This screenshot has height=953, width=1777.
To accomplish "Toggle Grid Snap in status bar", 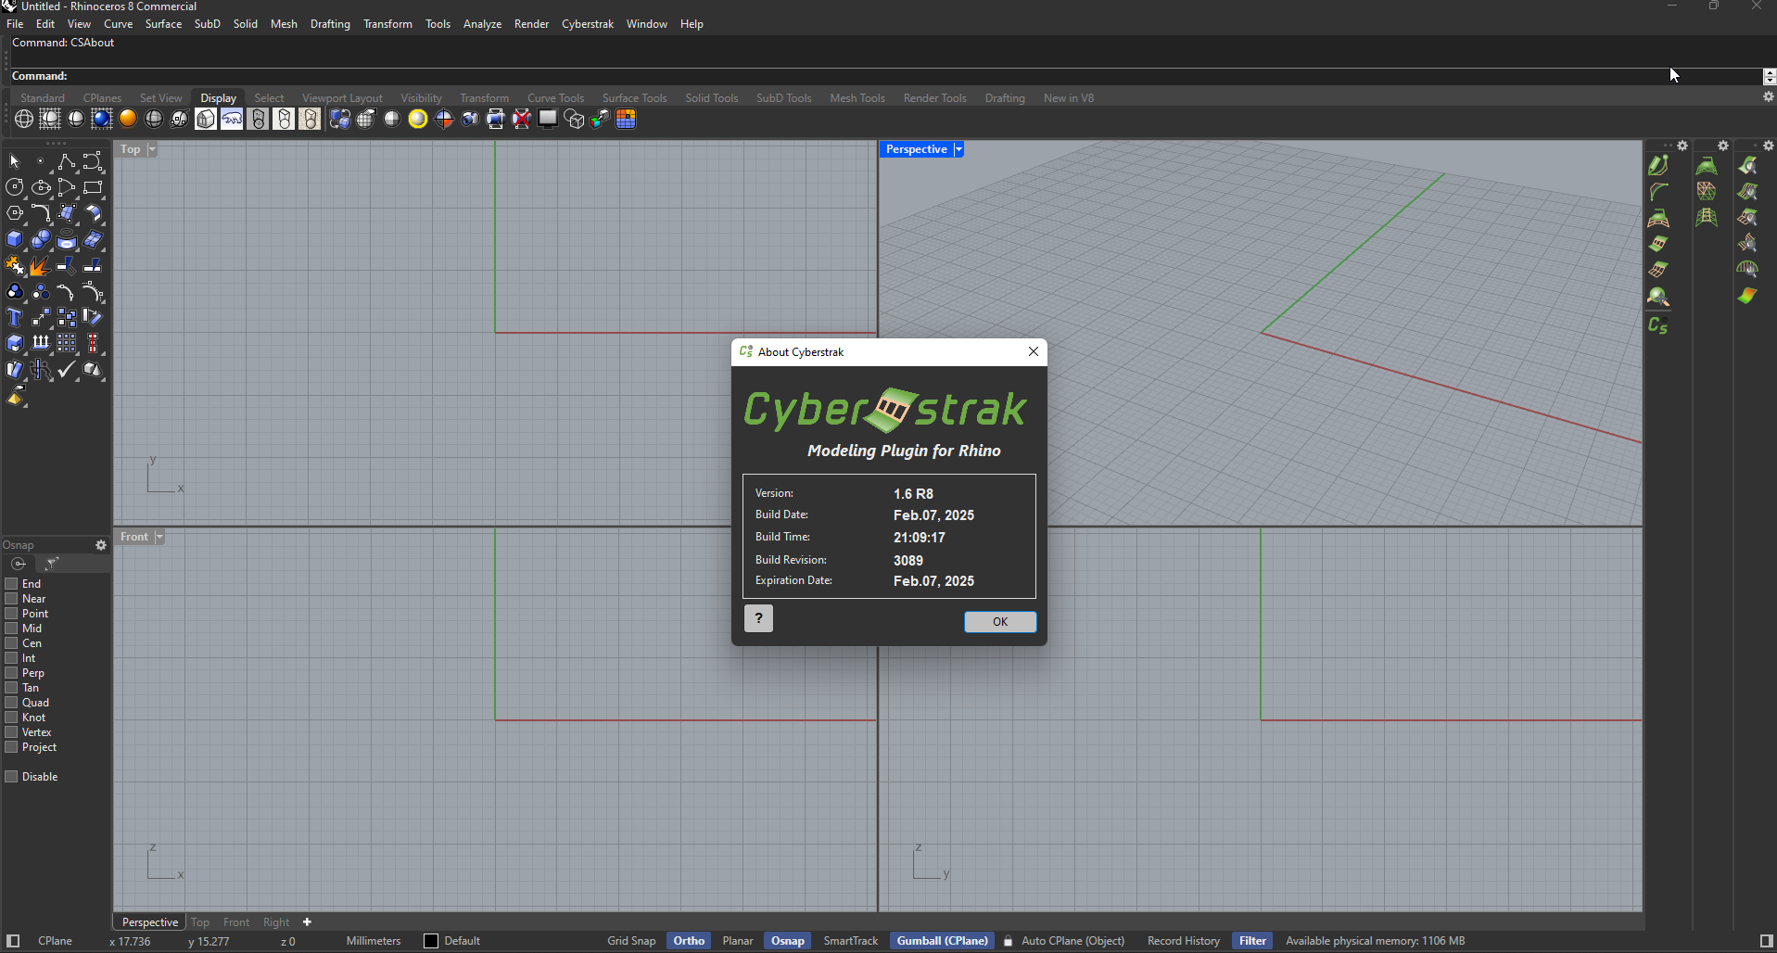I will coord(631,941).
